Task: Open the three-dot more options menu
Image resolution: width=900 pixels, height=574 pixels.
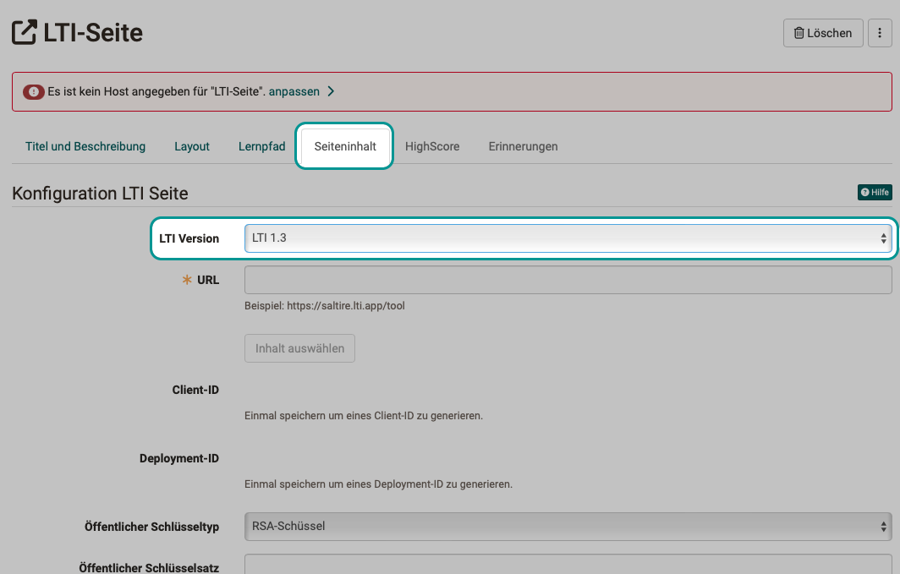Action: 880,33
